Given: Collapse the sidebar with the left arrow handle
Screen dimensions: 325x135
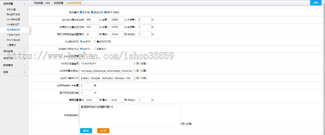Looking at the screenshot, I should click(30, 31).
